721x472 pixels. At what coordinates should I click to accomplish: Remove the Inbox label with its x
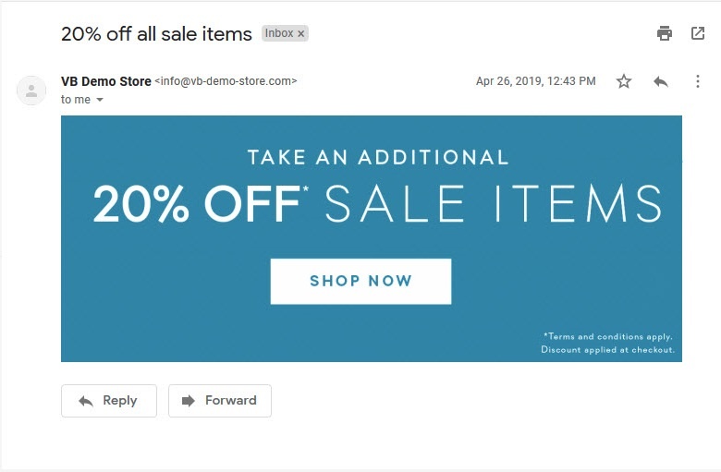click(301, 33)
